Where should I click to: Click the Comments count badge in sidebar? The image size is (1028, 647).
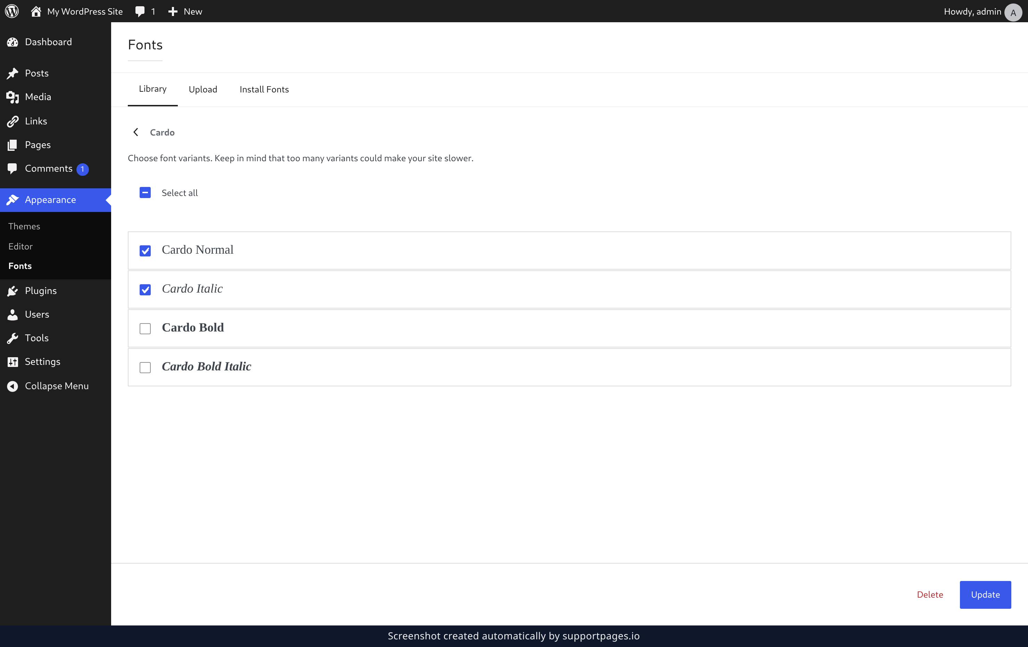tap(82, 169)
